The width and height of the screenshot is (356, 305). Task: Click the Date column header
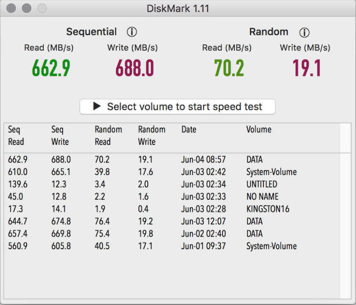tap(189, 130)
